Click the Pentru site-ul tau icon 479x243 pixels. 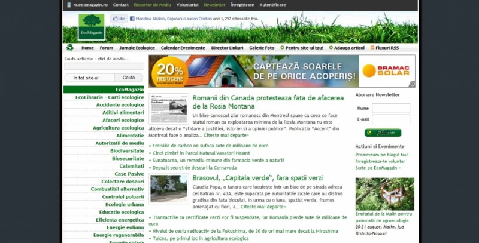[283, 48]
